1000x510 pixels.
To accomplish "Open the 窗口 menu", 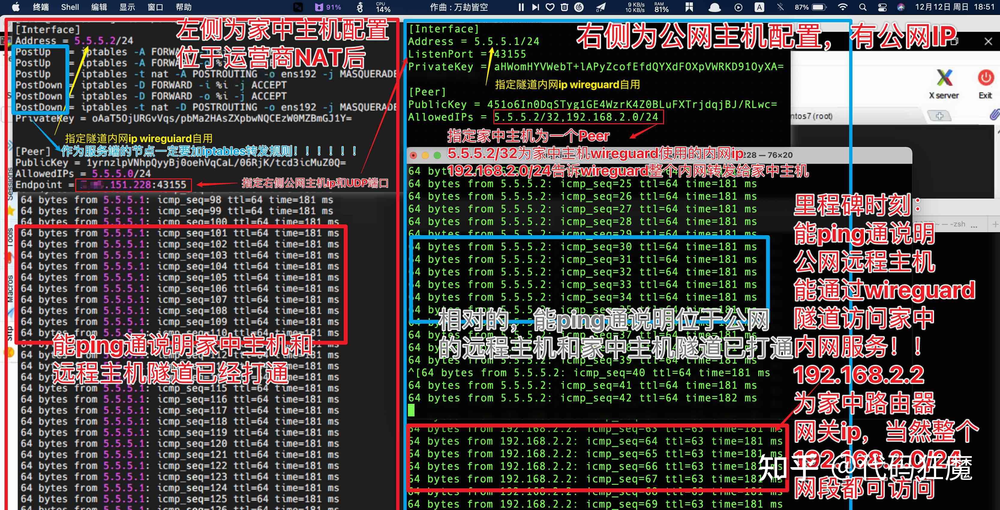I will tap(155, 7).
